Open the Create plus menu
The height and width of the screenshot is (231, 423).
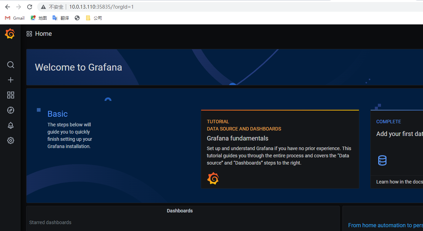pos(11,80)
